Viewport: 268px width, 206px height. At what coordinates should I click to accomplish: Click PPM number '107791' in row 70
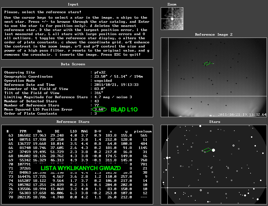point(24,164)
